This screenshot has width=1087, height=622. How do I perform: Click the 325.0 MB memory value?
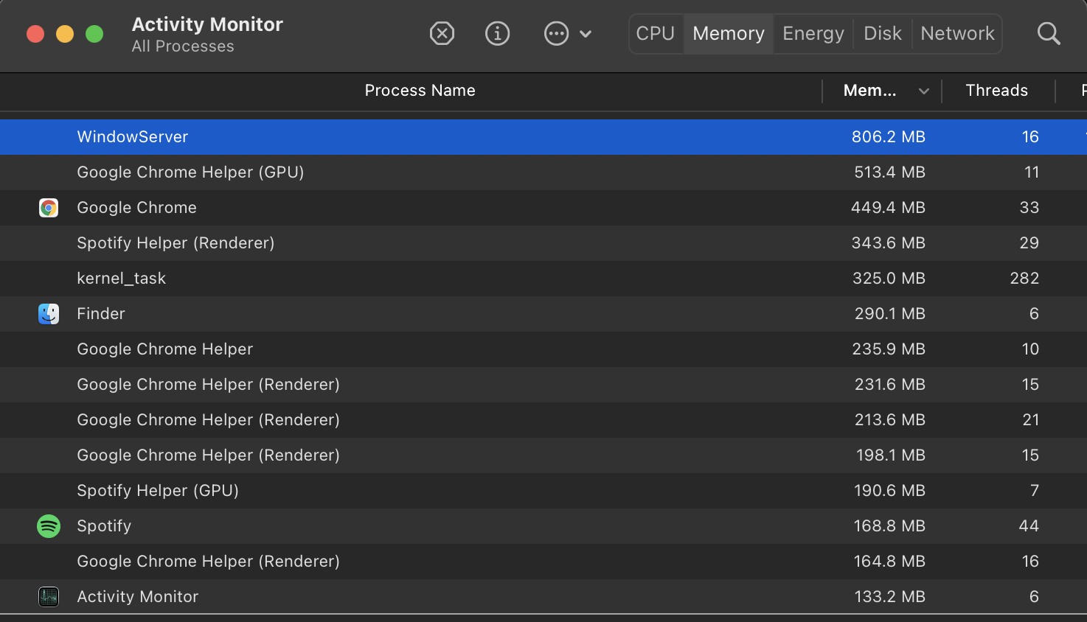[x=888, y=279]
